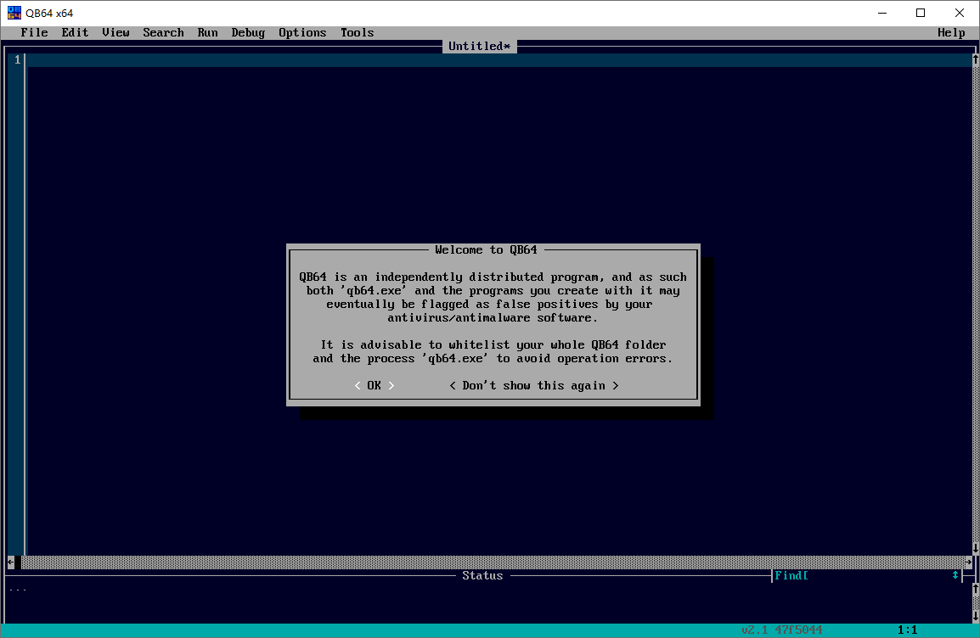980x638 pixels.
Task: Minimize the QB64 x64 window
Action: pyautogui.click(x=881, y=13)
